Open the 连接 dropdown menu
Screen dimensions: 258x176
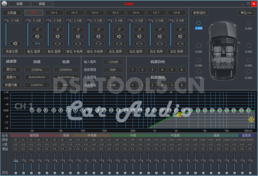click(20, 4)
